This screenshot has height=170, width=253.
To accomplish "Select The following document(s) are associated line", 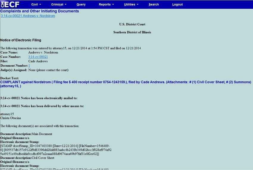I will click(40, 126).
